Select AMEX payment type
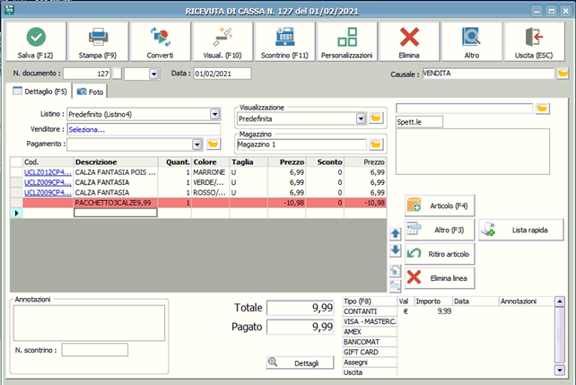This screenshot has width=576, height=385. 369,332
